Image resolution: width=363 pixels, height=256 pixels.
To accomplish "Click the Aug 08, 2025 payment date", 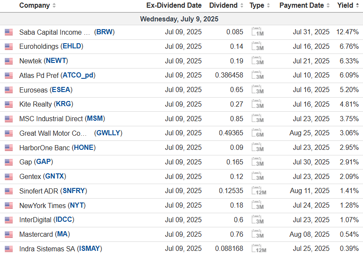I will (309, 234).
